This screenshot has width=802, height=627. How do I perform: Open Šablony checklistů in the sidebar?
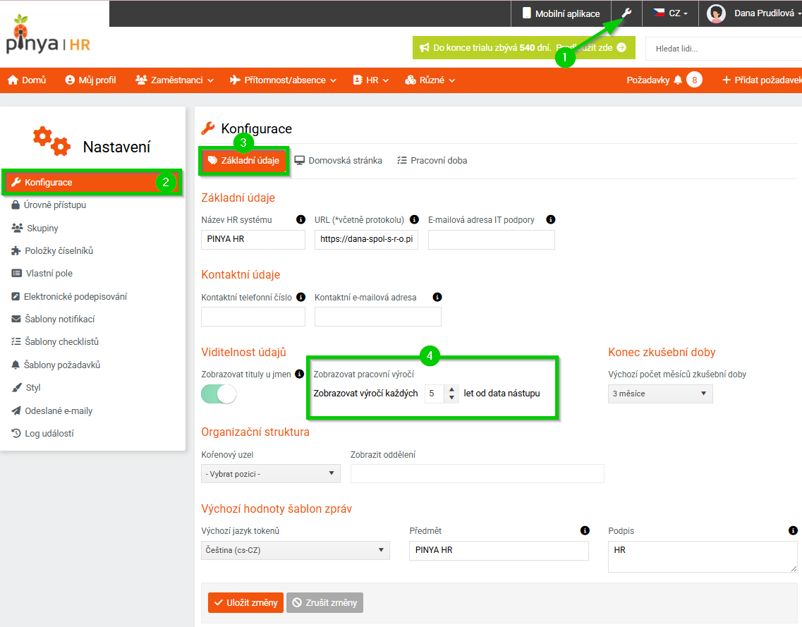click(x=55, y=341)
